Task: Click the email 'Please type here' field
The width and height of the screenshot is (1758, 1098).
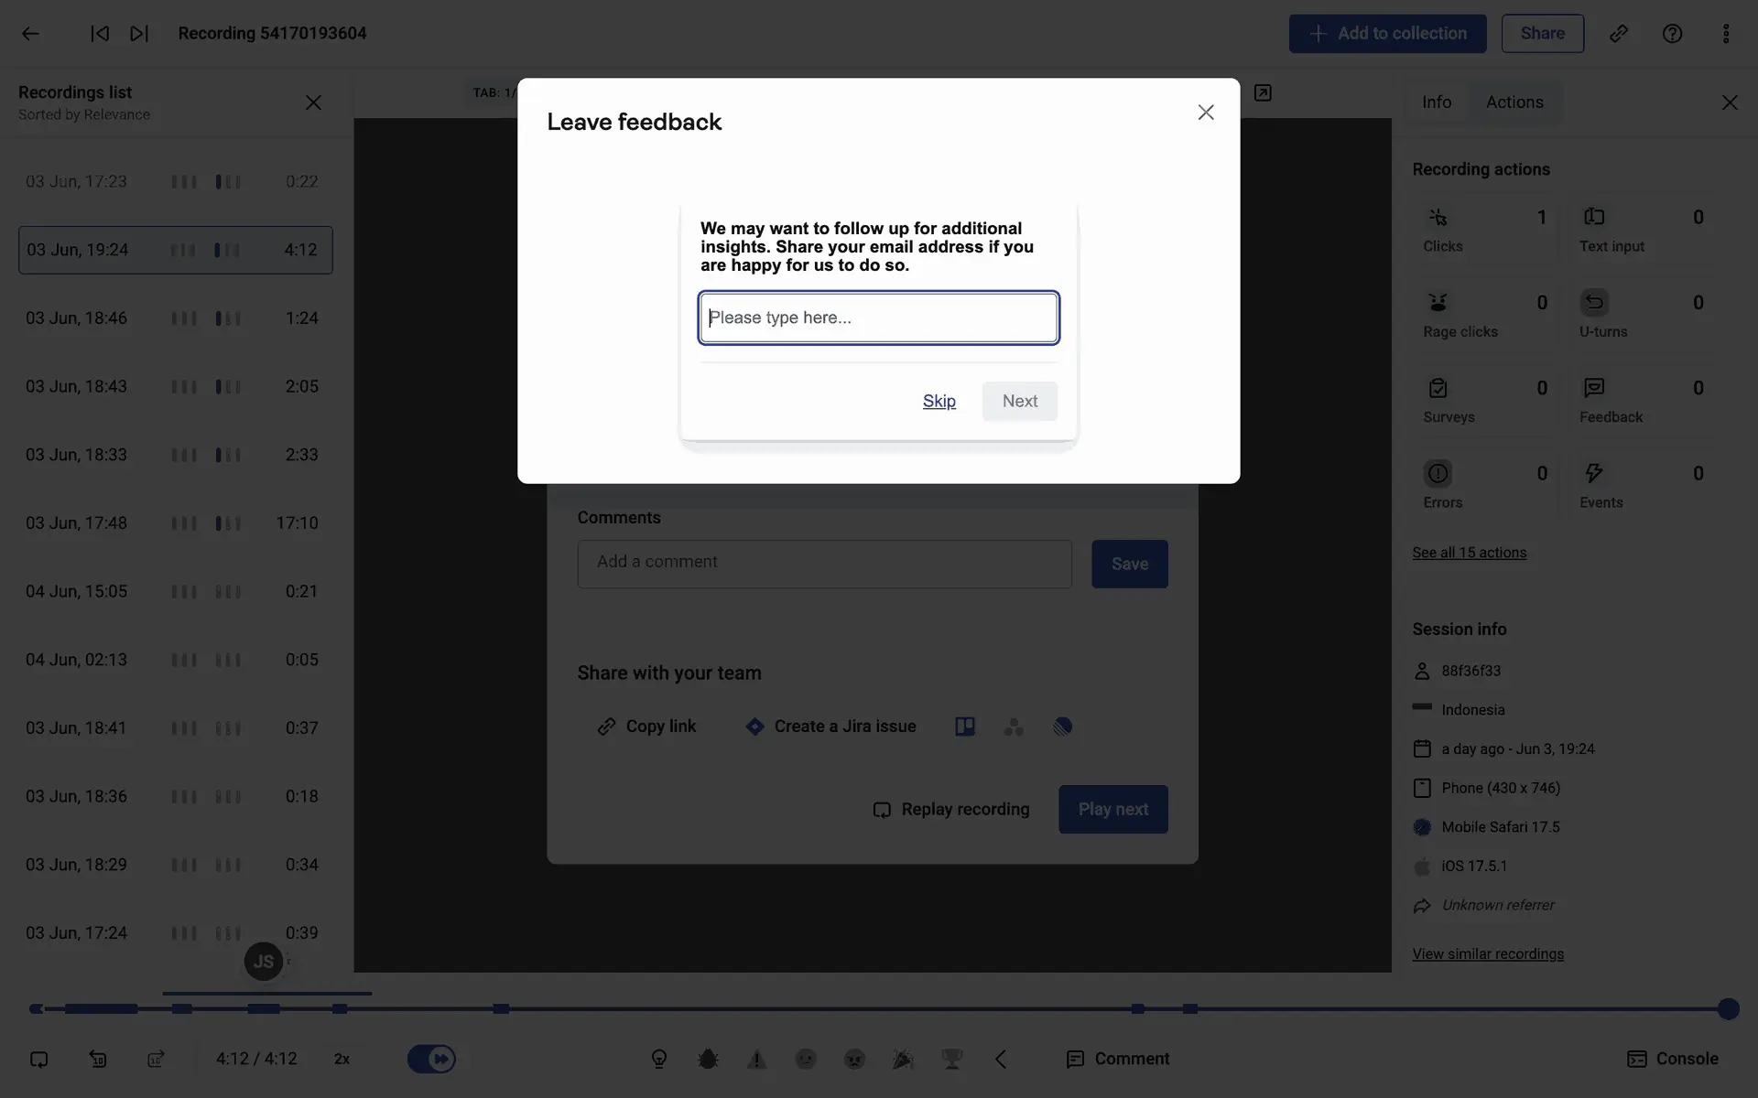Action: click(878, 318)
